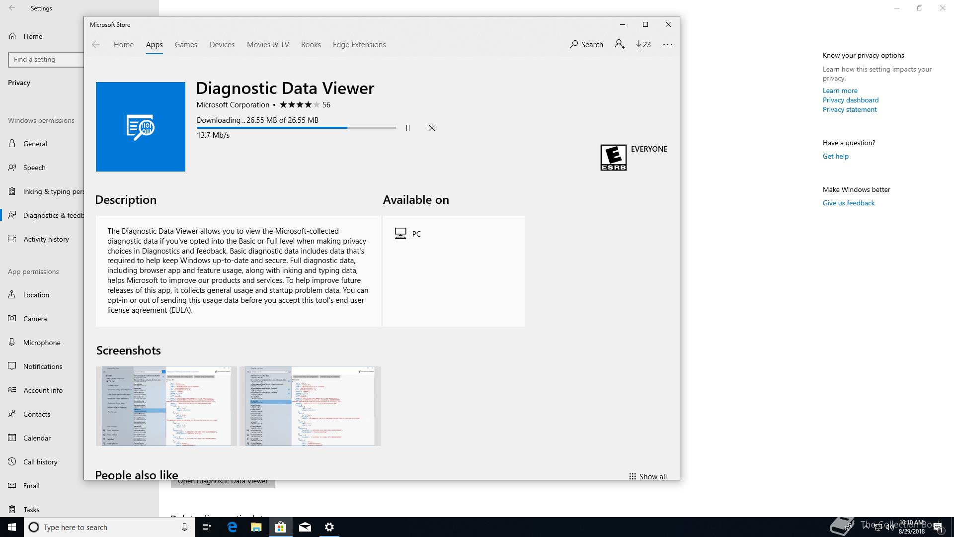This screenshot has width=954, height=537.
Task: Open Microphone permission settings
Action: point(42,343)
